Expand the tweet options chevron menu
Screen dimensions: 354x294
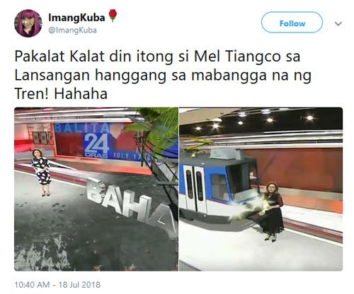(338, 24)
